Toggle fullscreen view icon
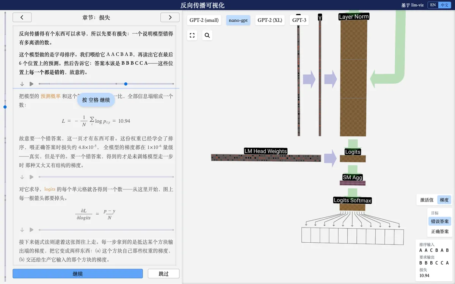Image resolution: width=455 pixels, height=284 pixels. 192,35
